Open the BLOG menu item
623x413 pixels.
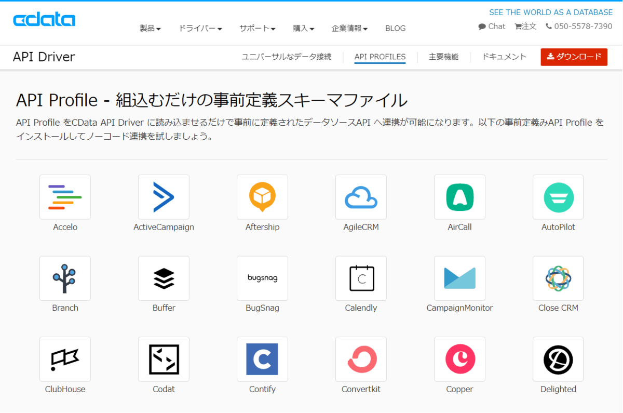(396, 29)
